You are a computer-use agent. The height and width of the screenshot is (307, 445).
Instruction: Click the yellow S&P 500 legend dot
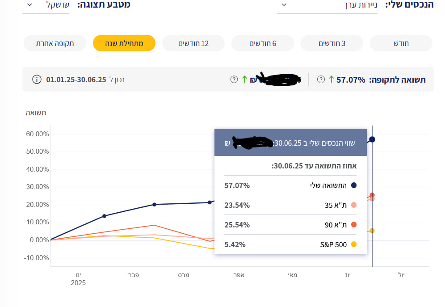click(x=354, y=244)
